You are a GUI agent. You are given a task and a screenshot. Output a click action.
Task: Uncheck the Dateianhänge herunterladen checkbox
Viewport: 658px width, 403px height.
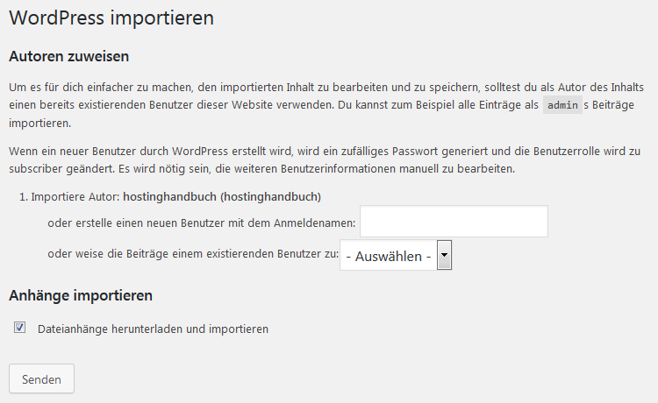[19, 327]
